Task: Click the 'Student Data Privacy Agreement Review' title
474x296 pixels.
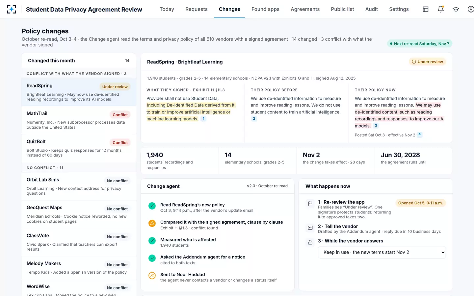Action: [x=84, y=10]
